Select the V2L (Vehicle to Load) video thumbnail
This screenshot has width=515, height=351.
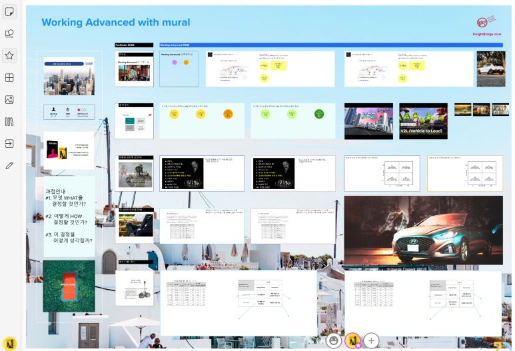click(x=423, y=121)
